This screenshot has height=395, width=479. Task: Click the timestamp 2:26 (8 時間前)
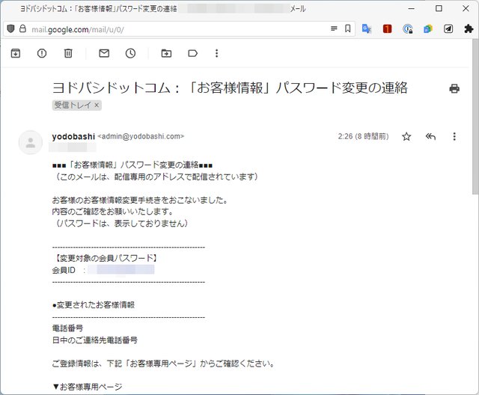(363, 136)
